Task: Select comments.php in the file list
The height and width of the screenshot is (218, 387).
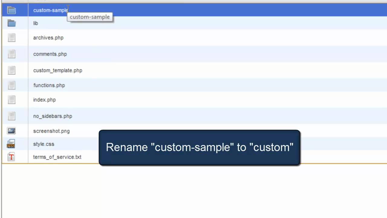Action: (50, 54)
